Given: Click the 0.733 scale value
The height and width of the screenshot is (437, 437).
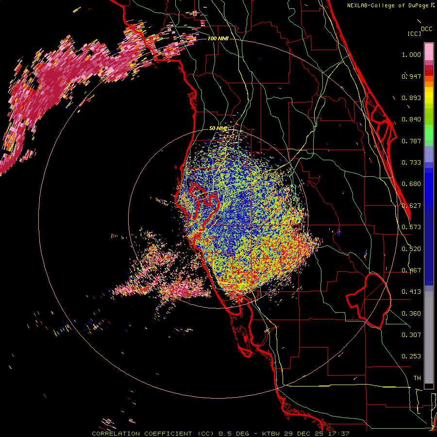Looking at the screenshot, I should 411,163.
